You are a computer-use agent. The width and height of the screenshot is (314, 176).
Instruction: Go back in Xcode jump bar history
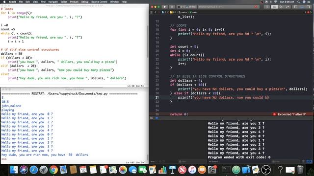click(155, 12)
